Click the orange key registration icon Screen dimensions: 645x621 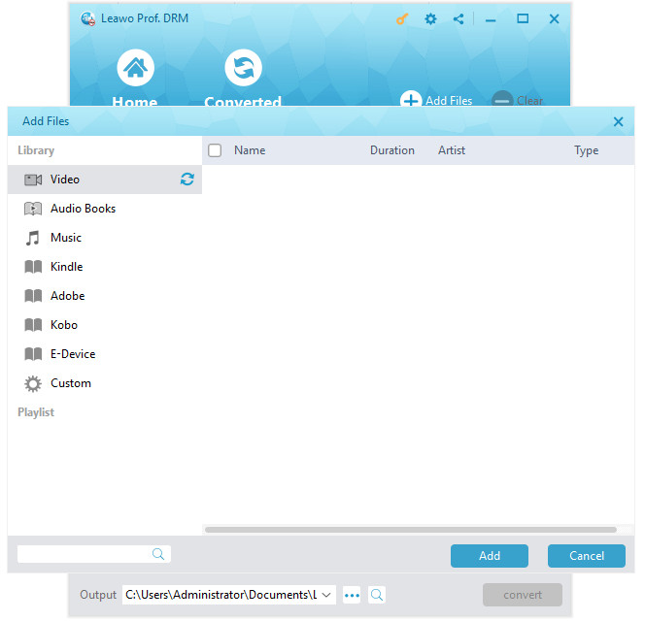(402, 18)
